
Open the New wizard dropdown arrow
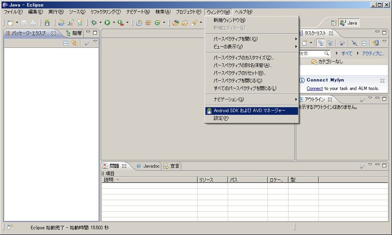17,22
